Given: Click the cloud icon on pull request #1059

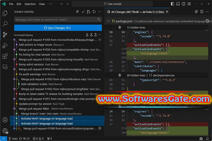Looking at the screenshot, I should click(x=100, y=40).
